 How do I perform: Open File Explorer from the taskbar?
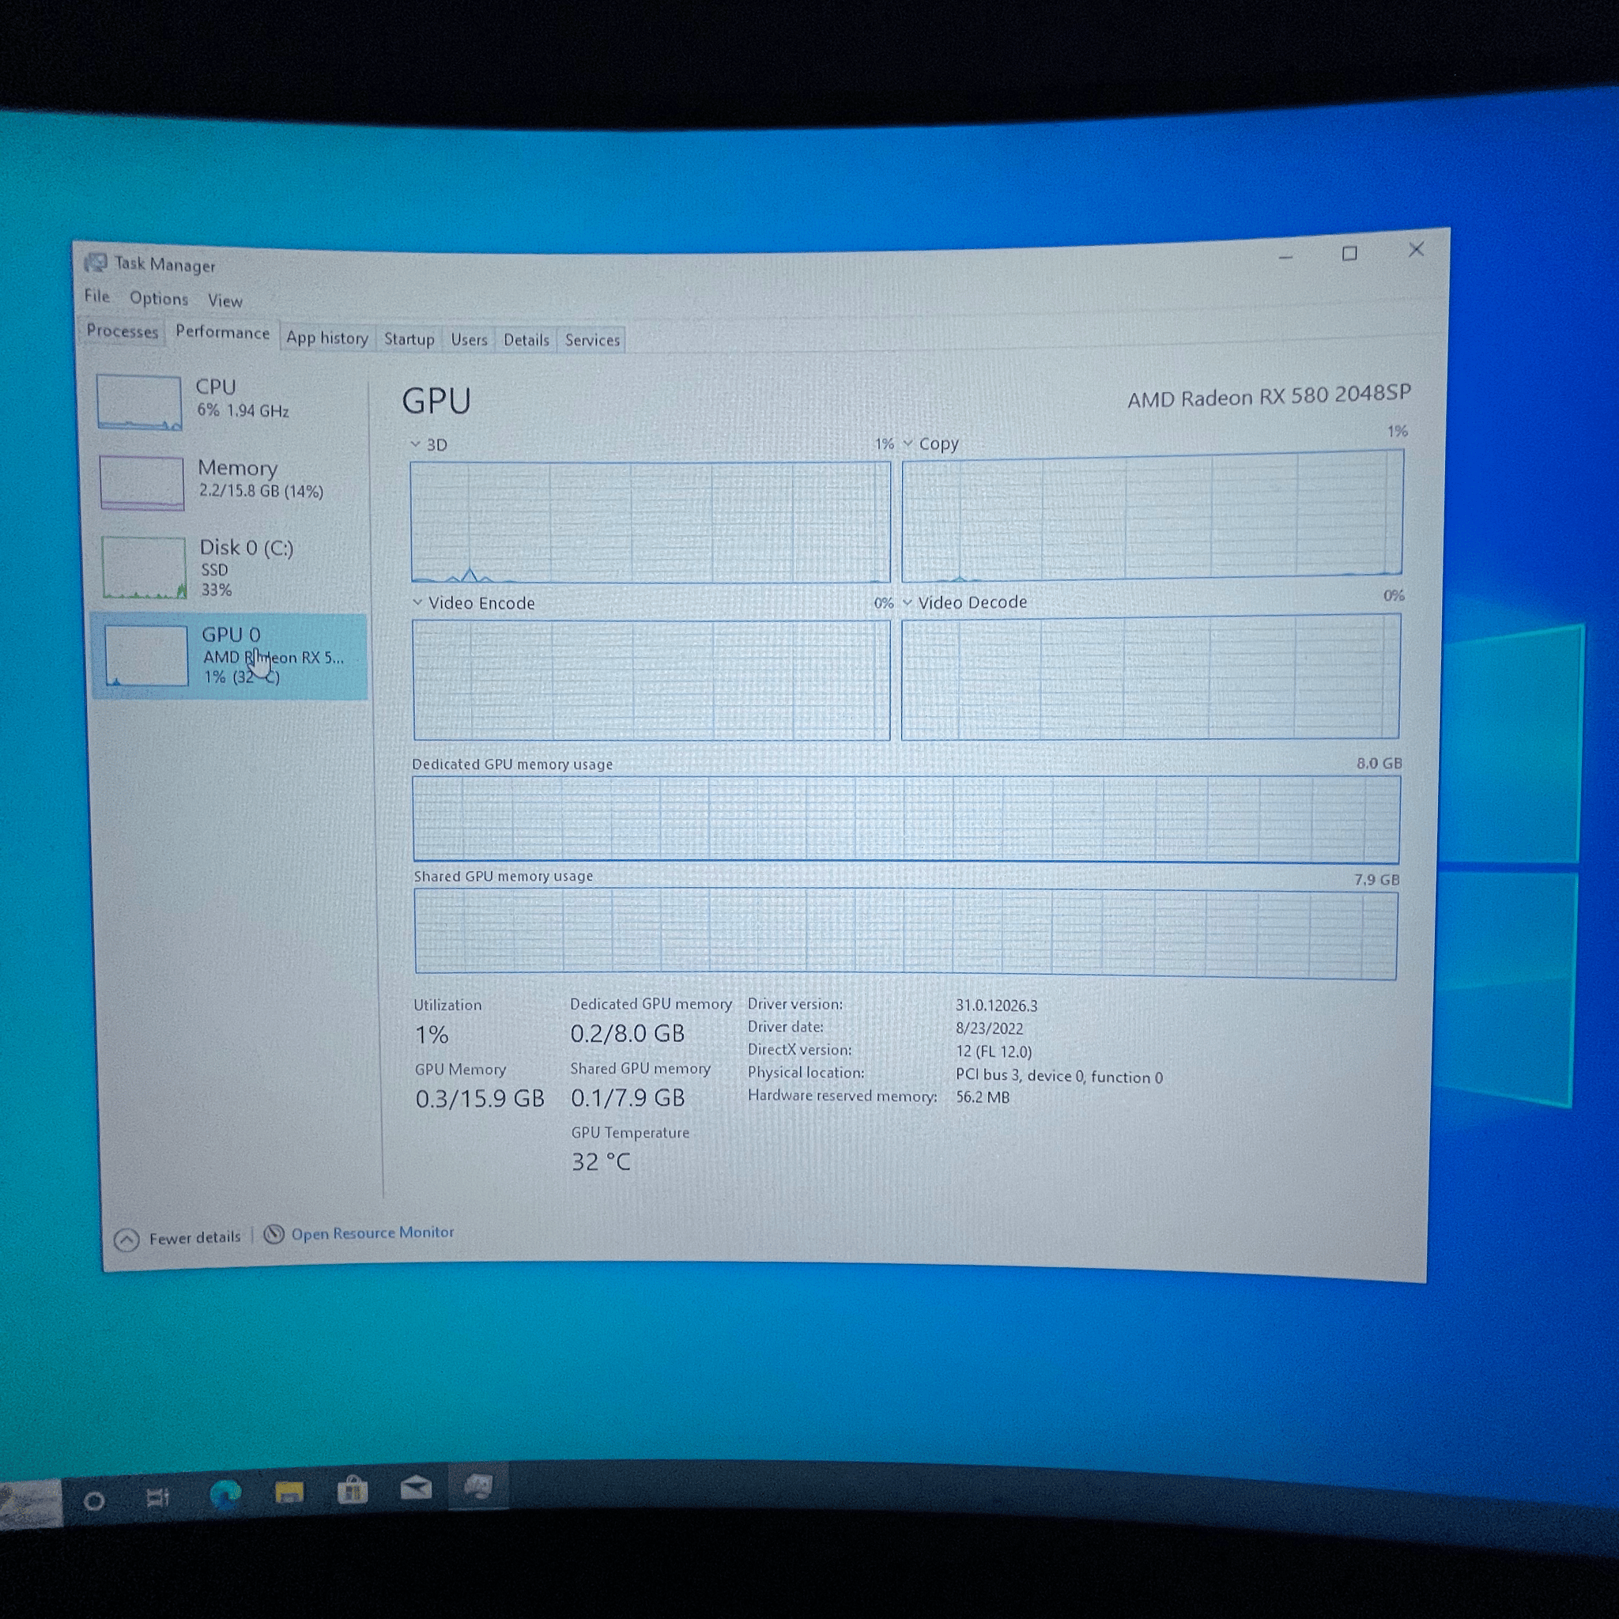click(x=289, y=1493)
